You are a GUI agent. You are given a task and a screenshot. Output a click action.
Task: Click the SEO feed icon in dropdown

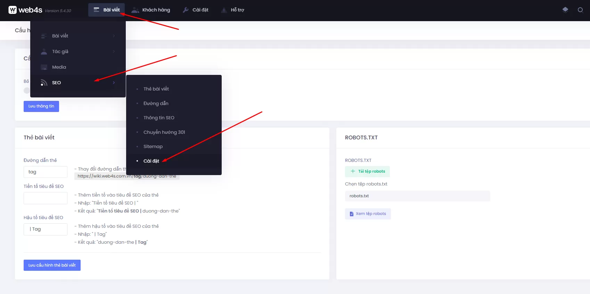point(44,83)
